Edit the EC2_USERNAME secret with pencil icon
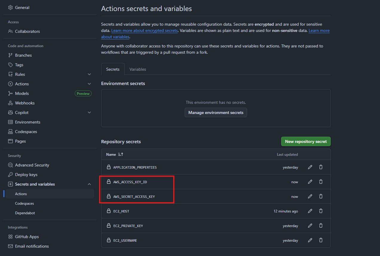The image size is (380, 256). (310, 240)
